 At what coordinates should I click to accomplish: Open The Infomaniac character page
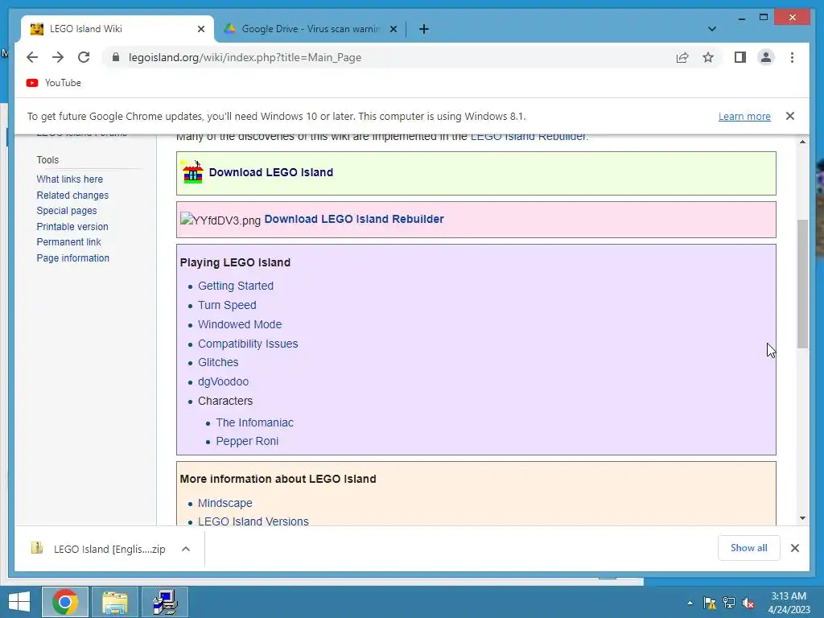click(254, 422)
